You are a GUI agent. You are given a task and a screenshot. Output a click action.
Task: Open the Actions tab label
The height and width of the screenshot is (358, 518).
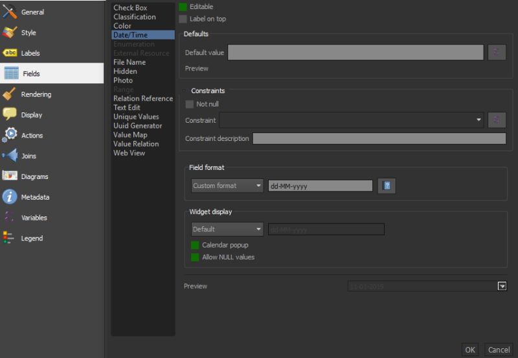pyautogui.click(x=32, y=135)
